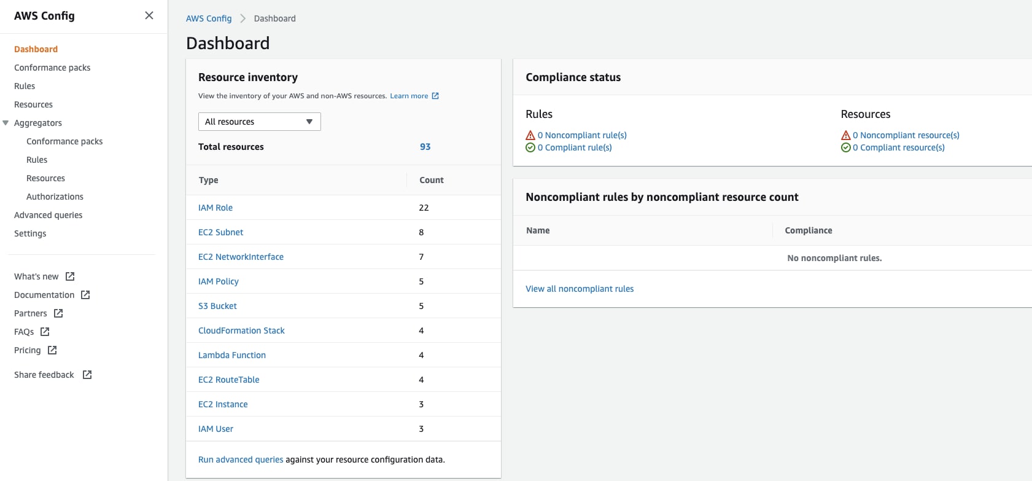Click the Partners external link icon

point(58,313)
